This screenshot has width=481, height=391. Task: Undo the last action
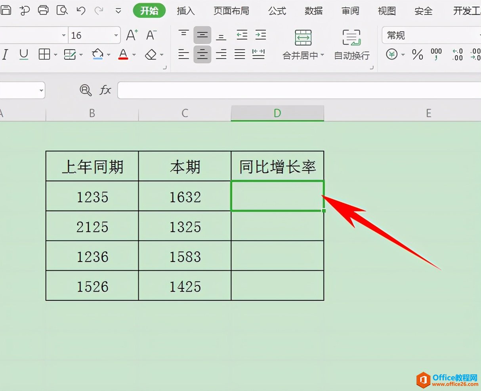(x=81, y=11)
